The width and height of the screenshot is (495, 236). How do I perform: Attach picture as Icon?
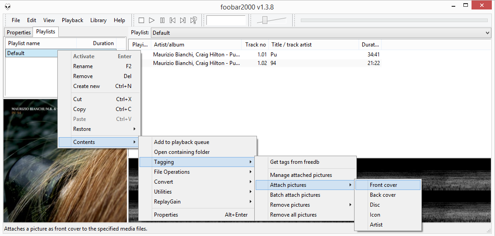388,215
